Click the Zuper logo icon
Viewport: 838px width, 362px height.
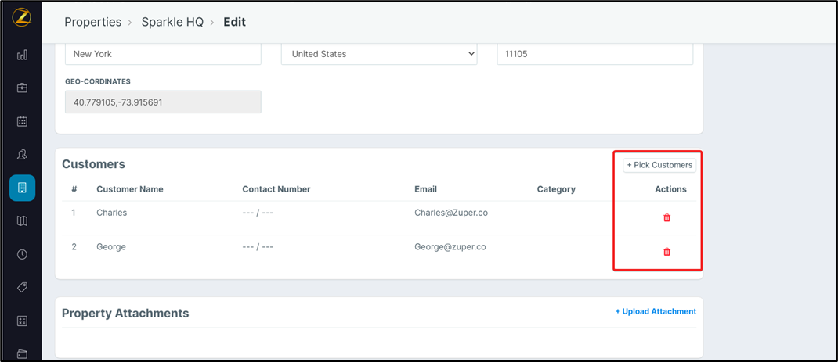pos(21,17)
